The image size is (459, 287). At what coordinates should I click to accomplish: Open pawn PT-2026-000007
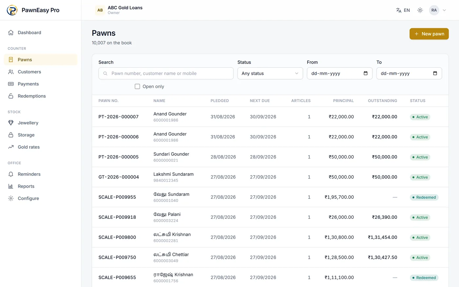coord(118,117)
